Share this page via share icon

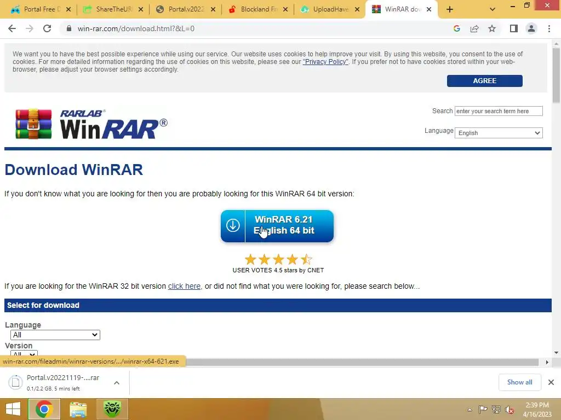point(474,28)
